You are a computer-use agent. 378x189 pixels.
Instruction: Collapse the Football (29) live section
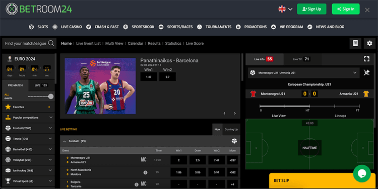[65, 141]
